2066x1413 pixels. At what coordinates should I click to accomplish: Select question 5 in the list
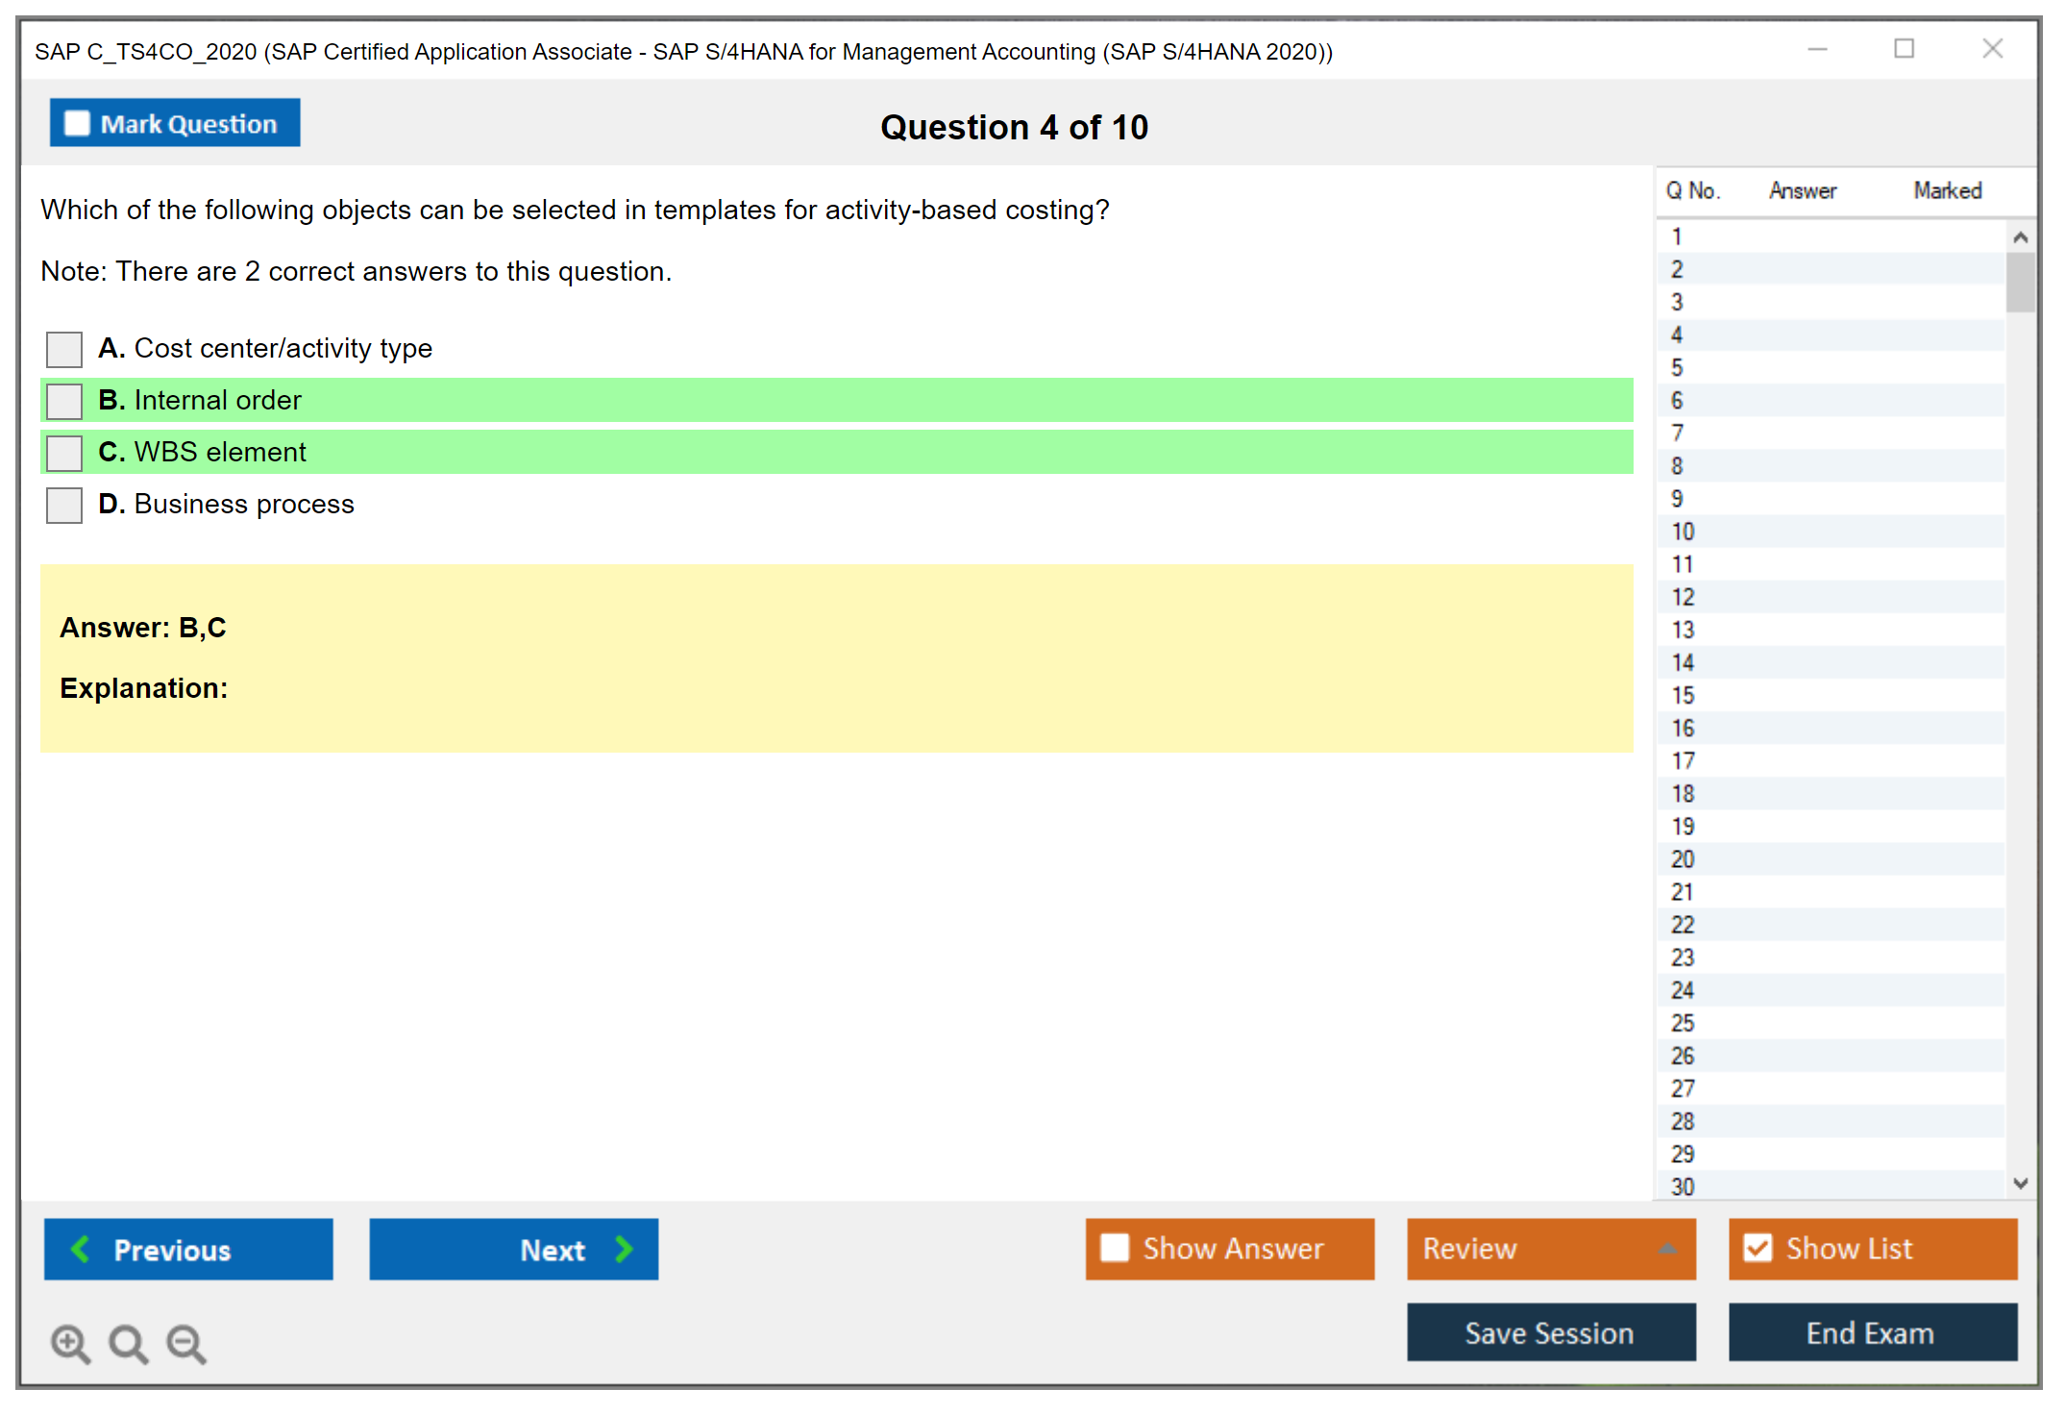point(1677,368)
